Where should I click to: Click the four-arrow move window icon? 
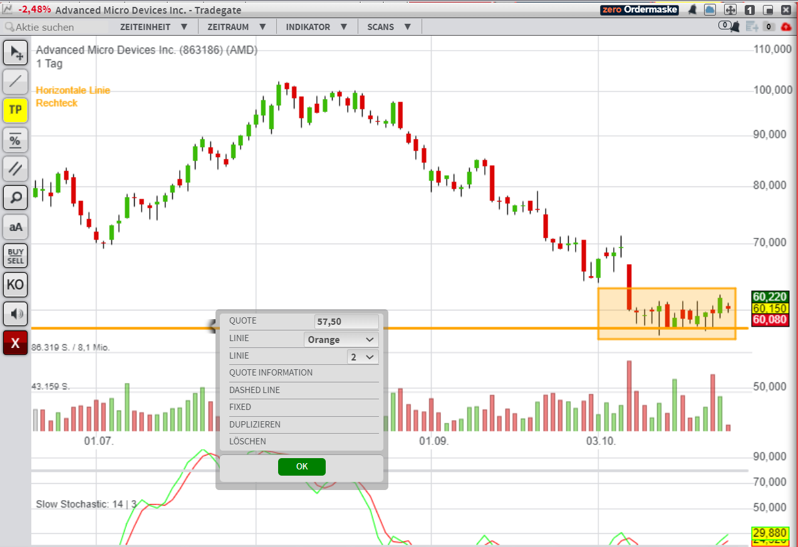(730, 9)
